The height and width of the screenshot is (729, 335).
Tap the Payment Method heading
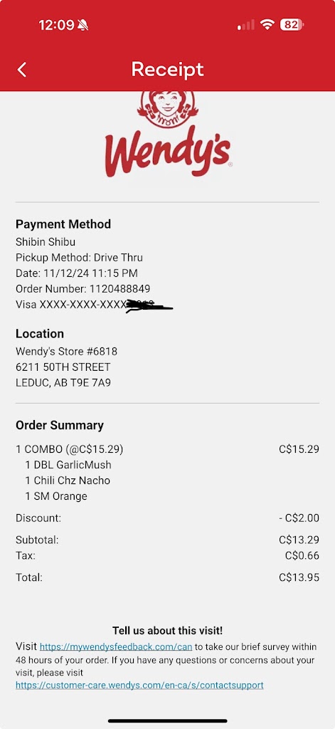(63, 224)
